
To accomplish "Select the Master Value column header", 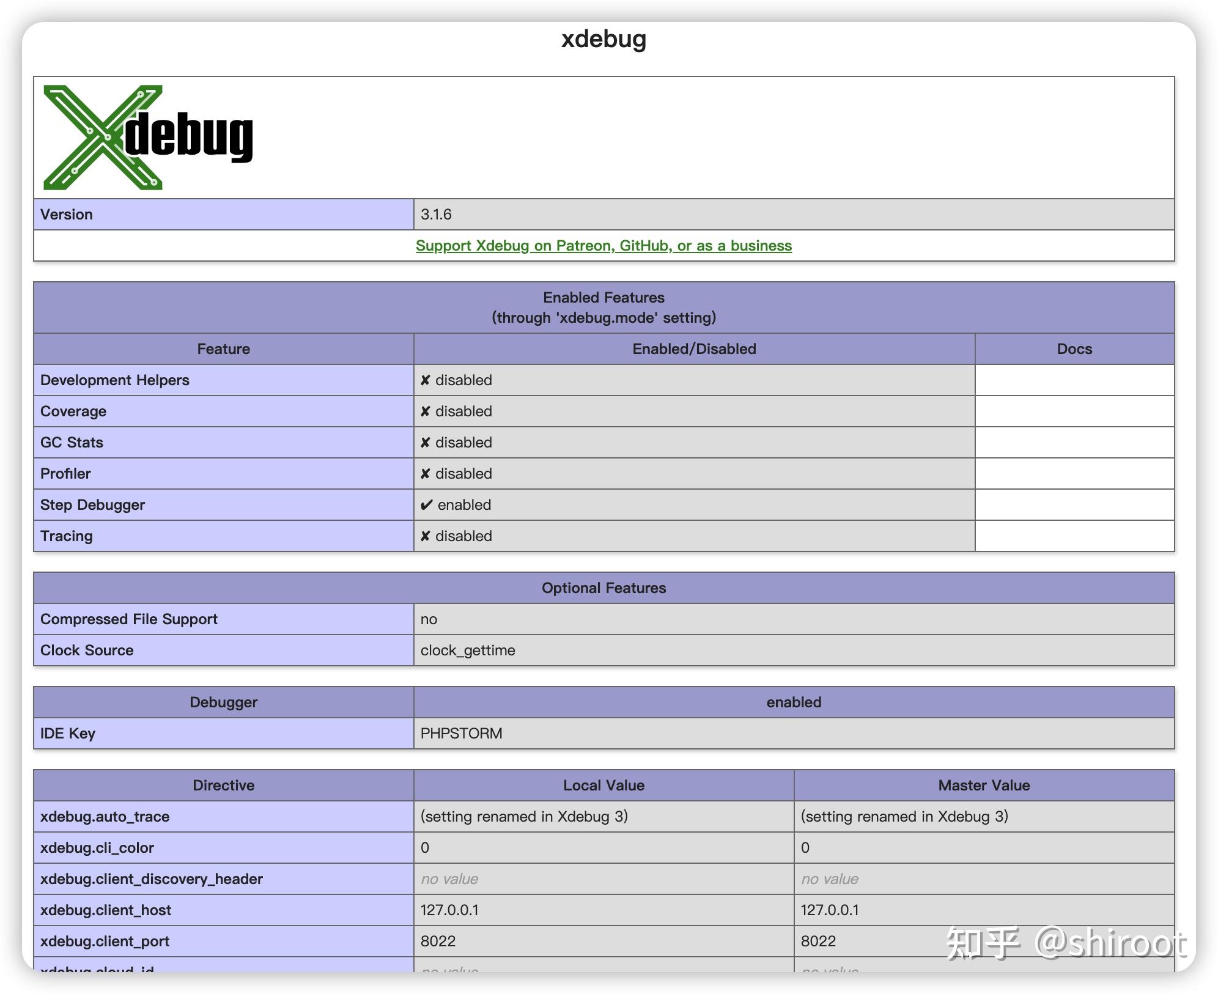I will click(x=983, y=785).
